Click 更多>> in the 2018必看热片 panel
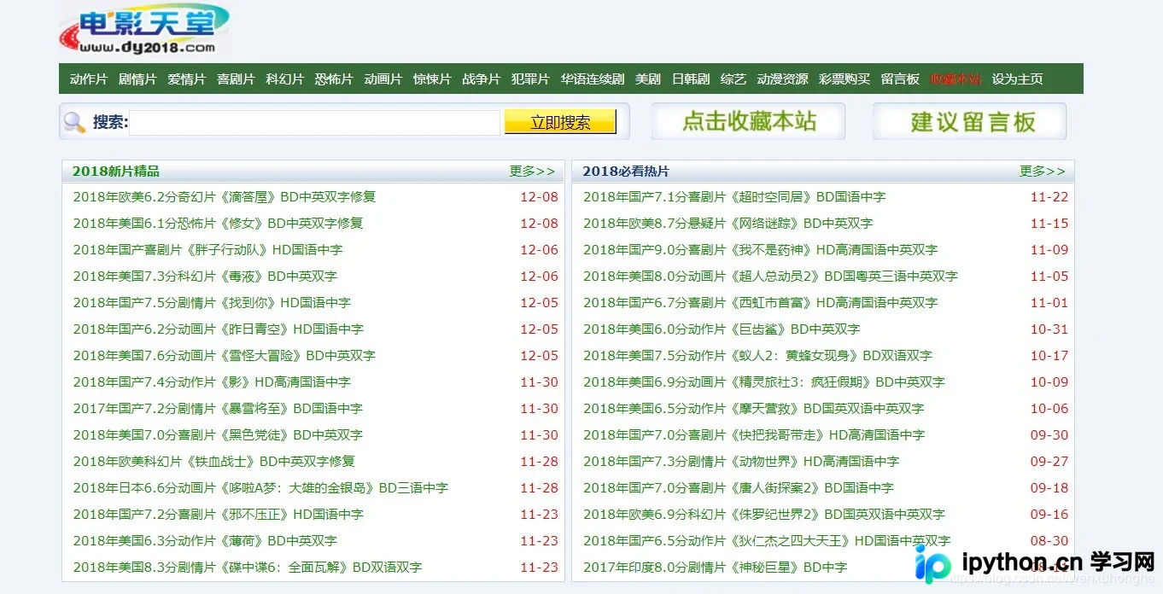 (1043, 171)
